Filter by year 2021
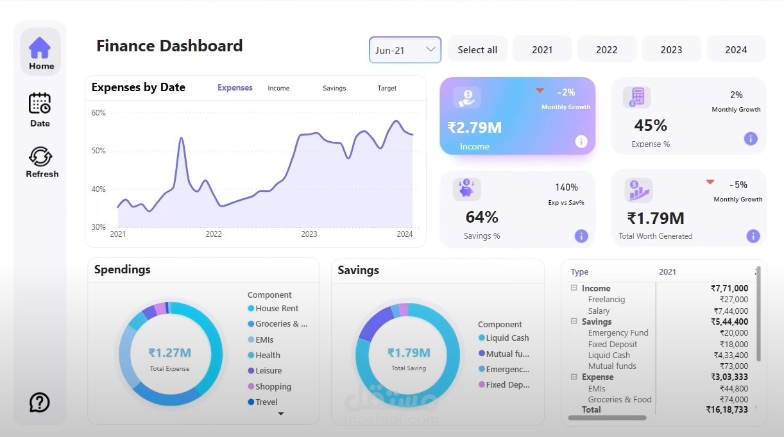Screen dimensions: 784x437 coord(542,49)
